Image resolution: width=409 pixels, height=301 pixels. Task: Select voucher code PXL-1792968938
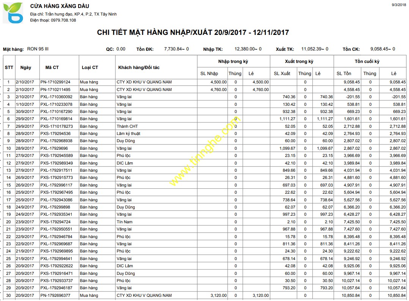pyautogui.click(x=56, y=141)
